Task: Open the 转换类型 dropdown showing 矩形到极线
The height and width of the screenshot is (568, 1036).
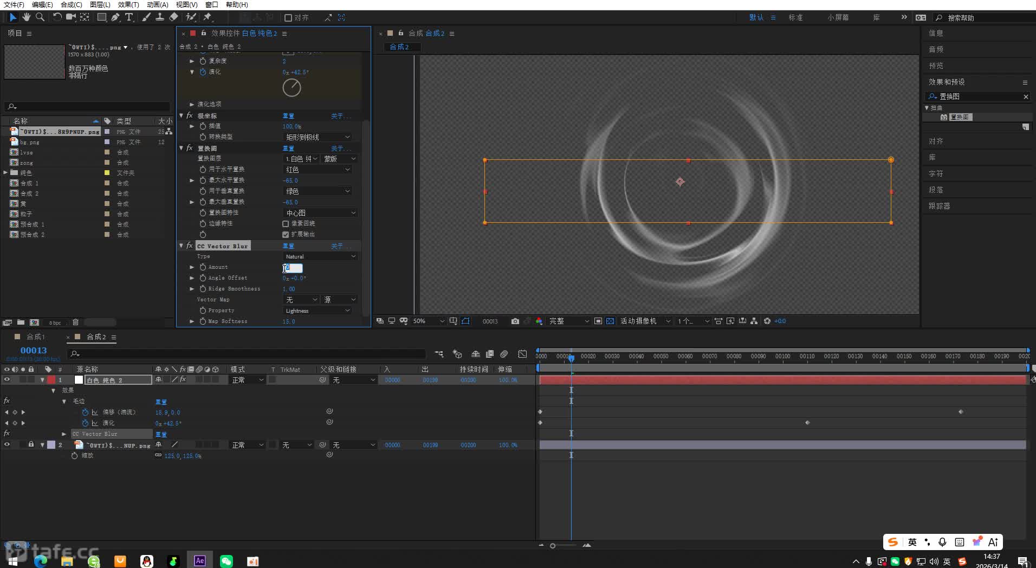Action: pos(318,137)
